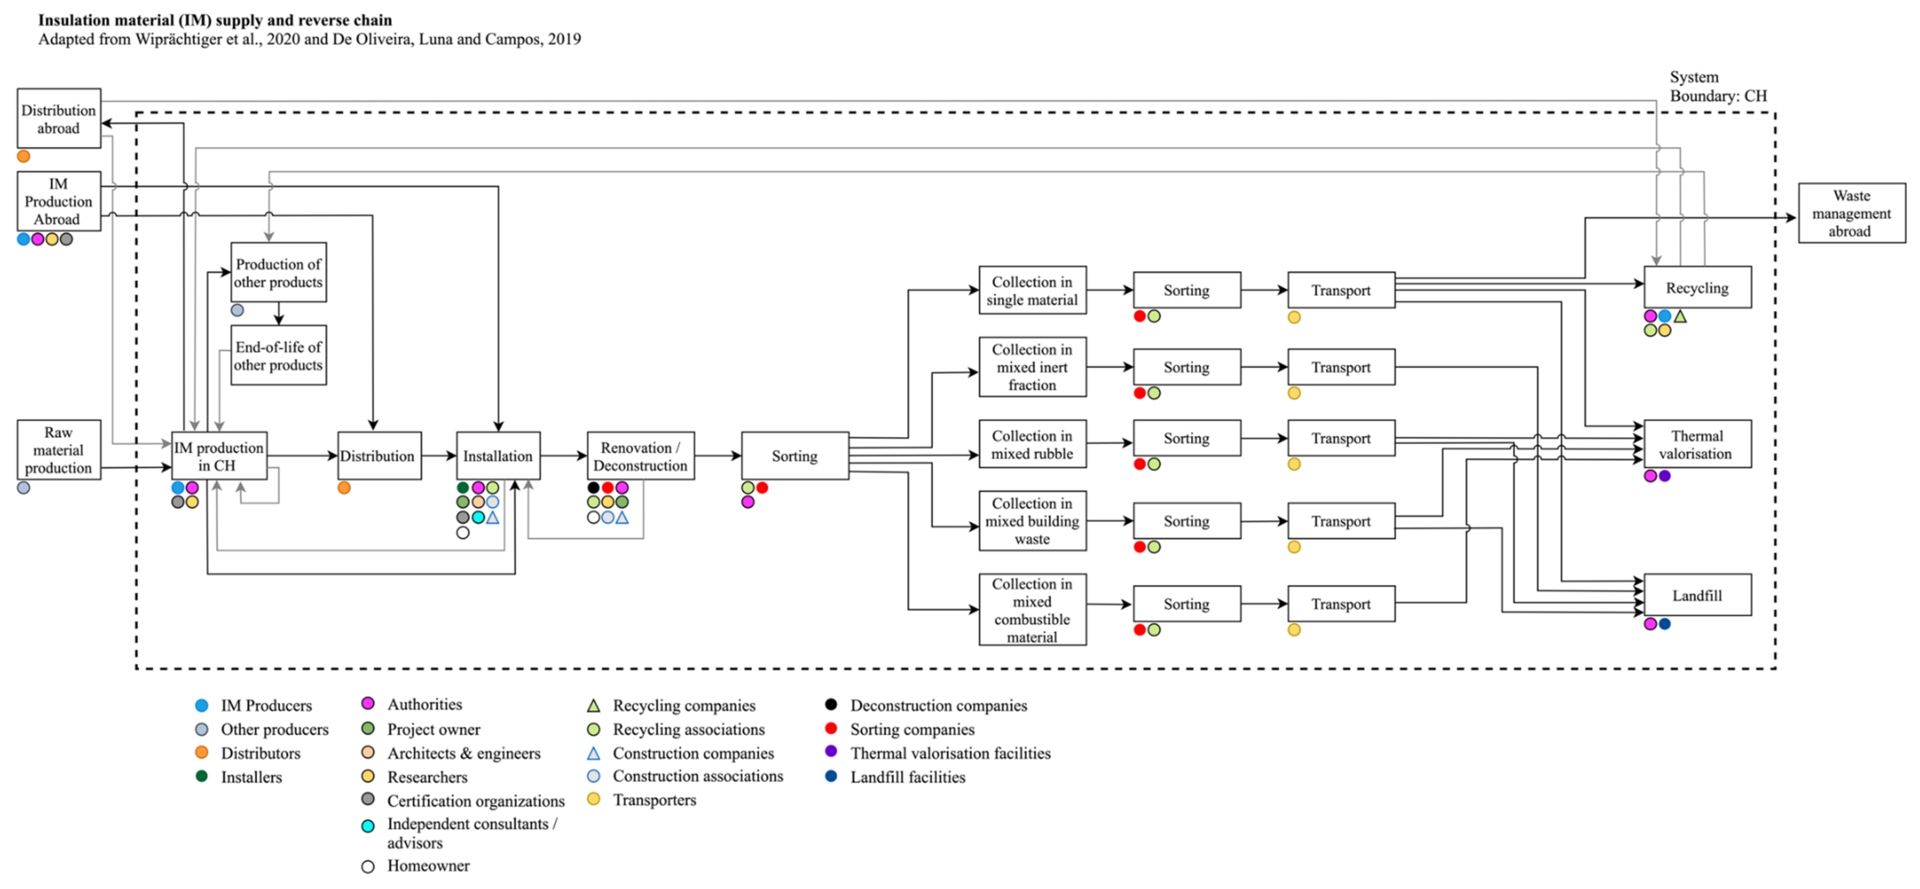The image size is (1920, 889).
Task: Select the Waste management abroad box
Action: point(1851,213)
